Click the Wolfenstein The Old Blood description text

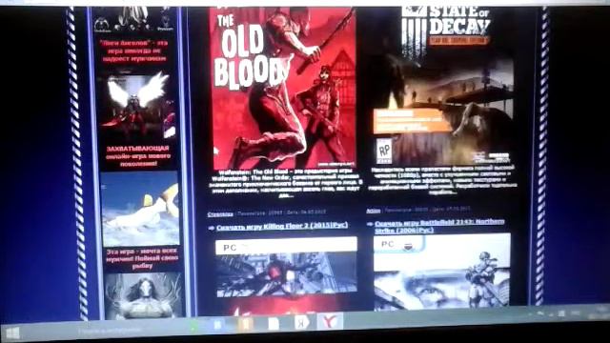click(287, 183)
